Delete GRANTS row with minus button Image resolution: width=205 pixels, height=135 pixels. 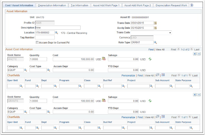tap(199, 95)
